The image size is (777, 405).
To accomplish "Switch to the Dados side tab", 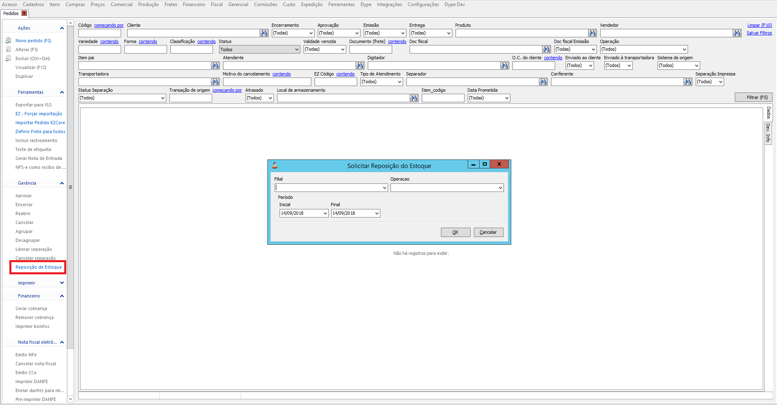I will 768,112.
